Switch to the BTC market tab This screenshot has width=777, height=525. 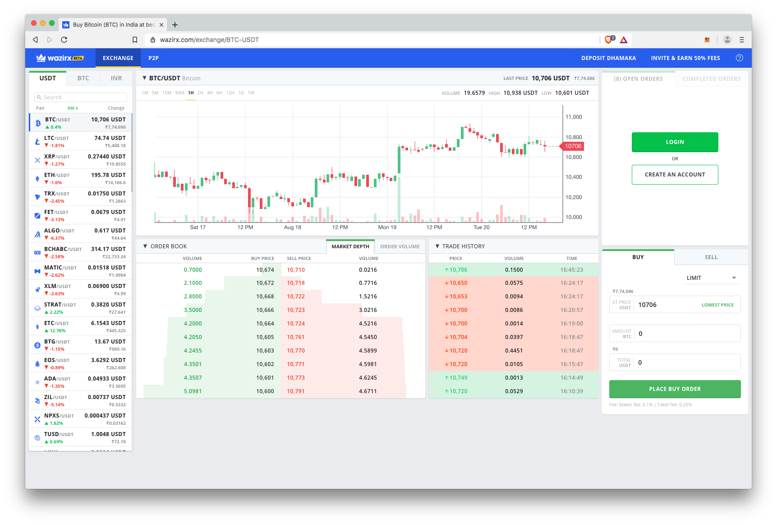[x=83, y=78]
